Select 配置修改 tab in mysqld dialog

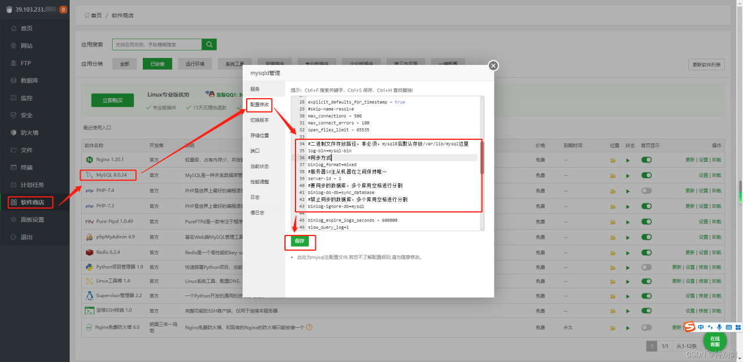[x=259, y=104]
